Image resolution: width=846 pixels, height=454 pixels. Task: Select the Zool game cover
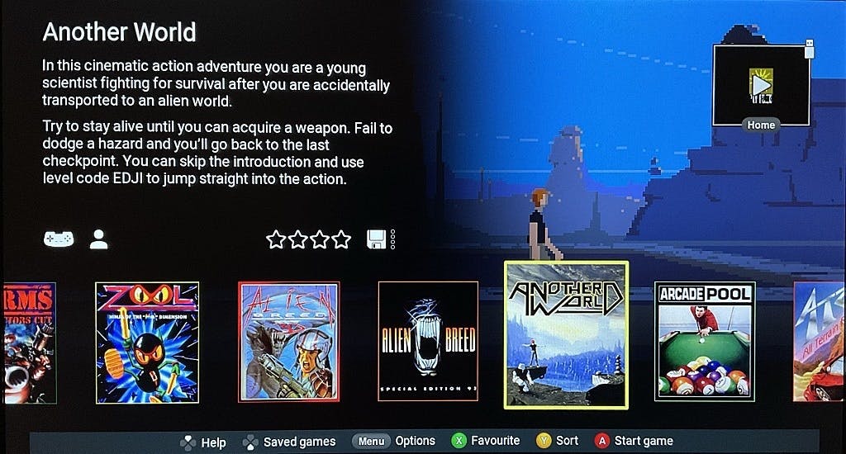click(x=147, y=343)
